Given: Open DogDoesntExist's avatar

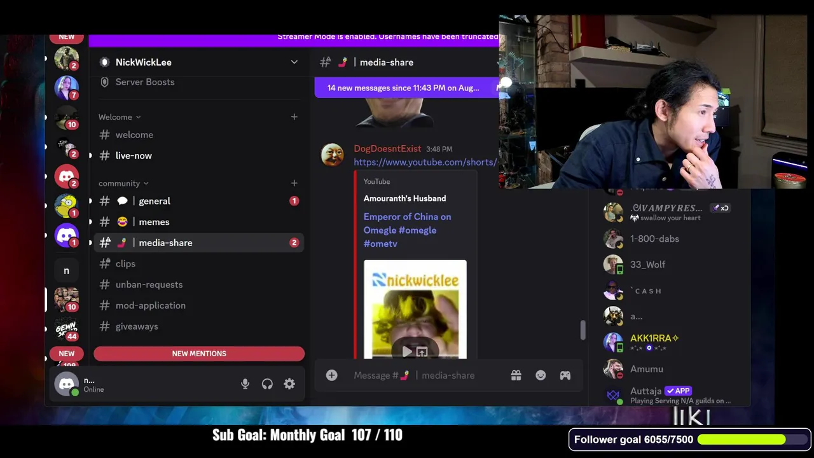Looking at the screenshot, I should click(x=332, y=155).
